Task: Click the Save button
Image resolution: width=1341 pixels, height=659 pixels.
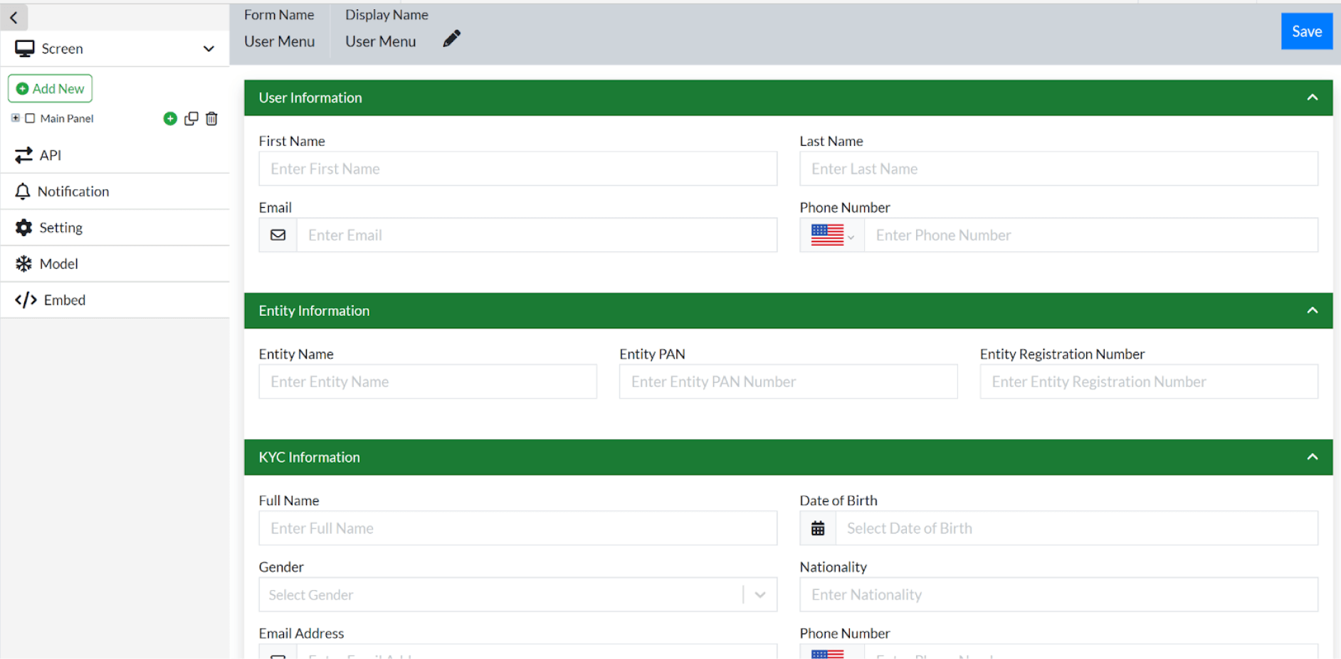Action: coord(1307,31)
